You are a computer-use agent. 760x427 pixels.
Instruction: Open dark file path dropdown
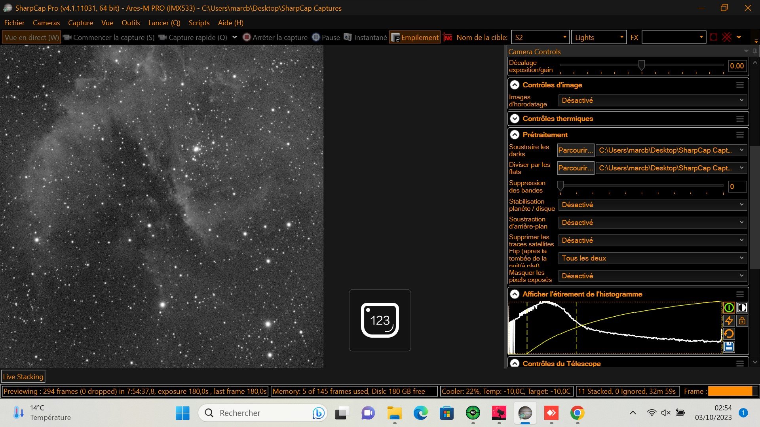pyautogui.click(x=671, y=150)
